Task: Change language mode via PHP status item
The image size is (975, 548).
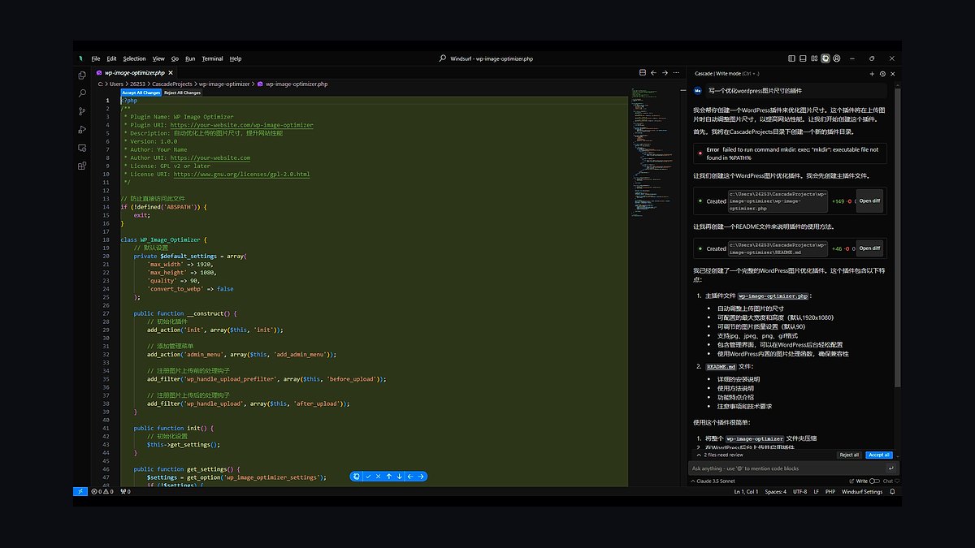Action: pos(830,491)
